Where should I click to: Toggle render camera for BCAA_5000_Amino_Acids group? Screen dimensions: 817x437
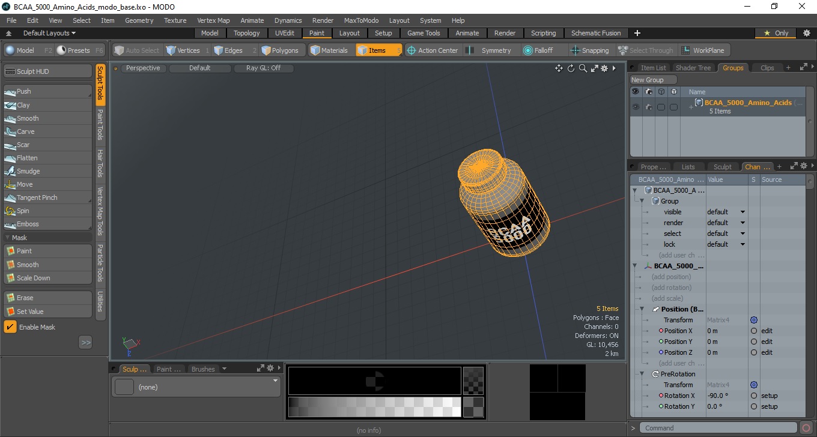(x=648, y=107)
